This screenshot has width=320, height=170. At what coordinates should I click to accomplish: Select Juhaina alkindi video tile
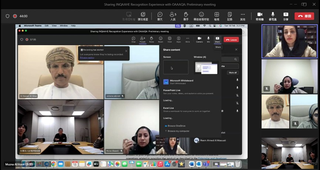click(132, 72)
